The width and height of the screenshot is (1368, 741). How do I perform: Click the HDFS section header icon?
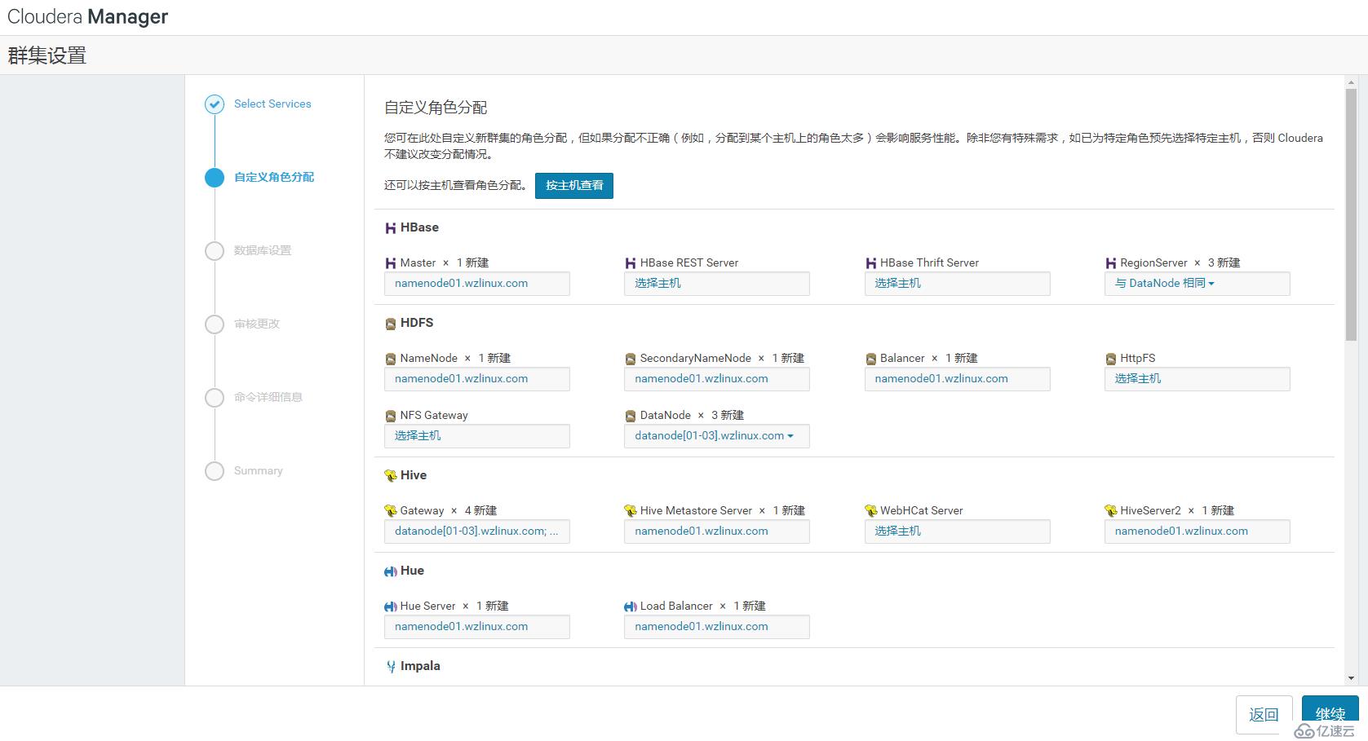click(x=390, y=324)
